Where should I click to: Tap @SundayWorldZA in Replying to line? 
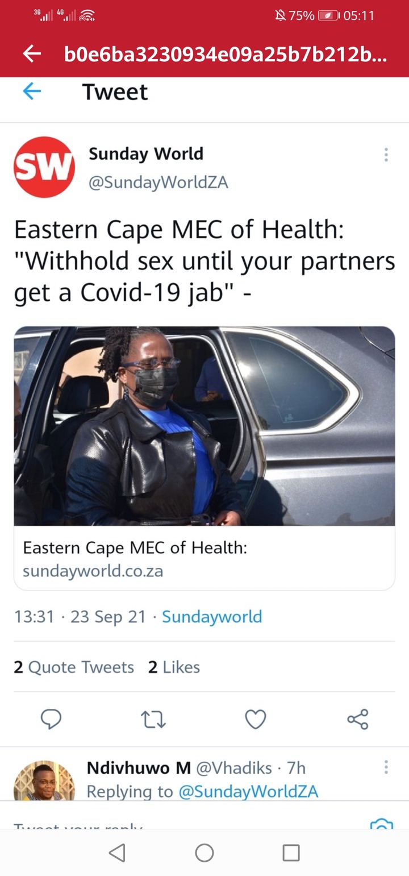pos(248,791)
